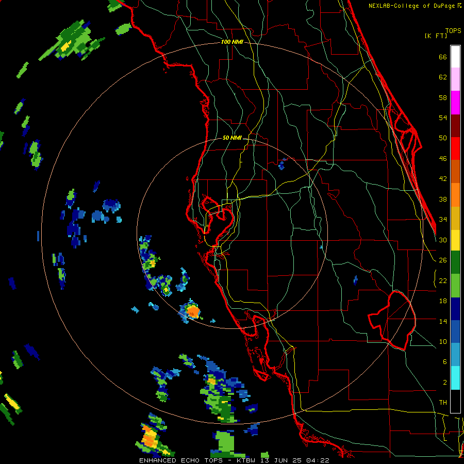Click the "KTBW" radar site identifier

point(246,460)
